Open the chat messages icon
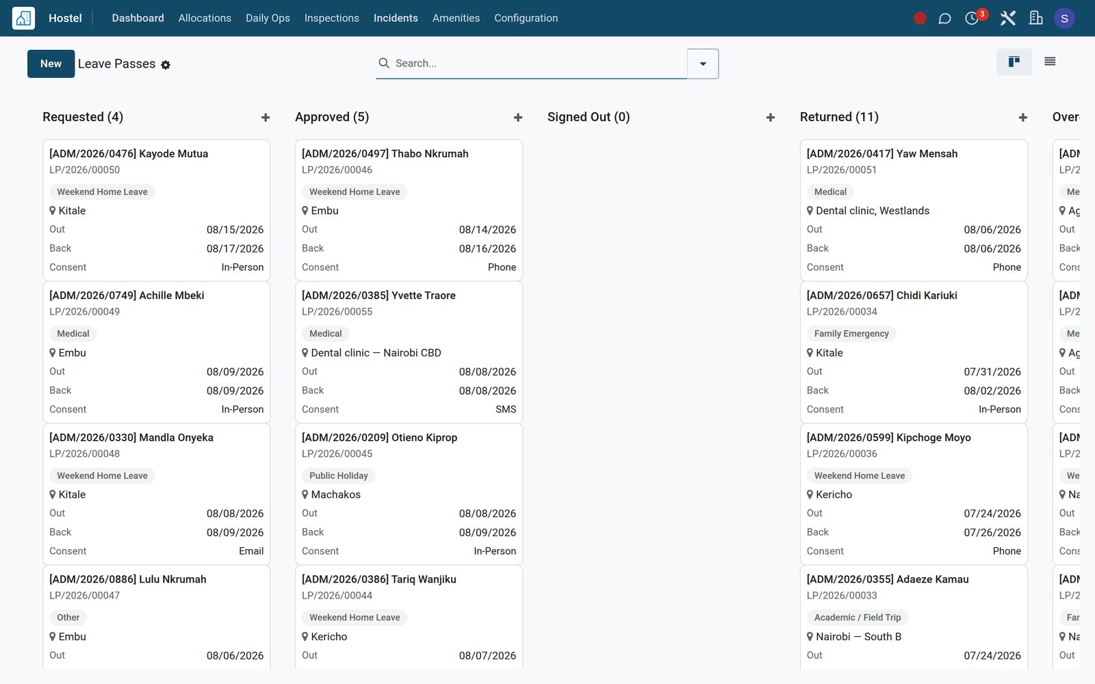 tap(944, 18)
